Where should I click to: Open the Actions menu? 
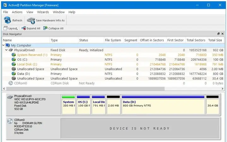pos(17,12)
